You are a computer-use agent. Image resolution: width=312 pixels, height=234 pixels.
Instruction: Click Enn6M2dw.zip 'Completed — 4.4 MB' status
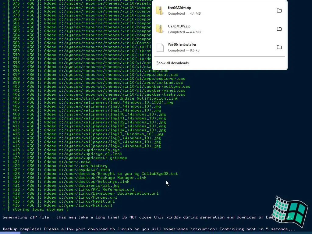[184, 13]
